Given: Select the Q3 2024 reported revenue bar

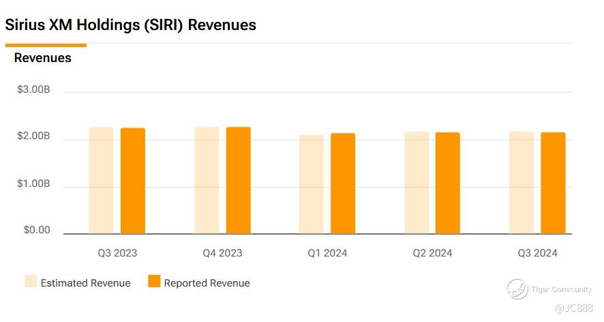Looking at the screenshot, I should 553,184.
